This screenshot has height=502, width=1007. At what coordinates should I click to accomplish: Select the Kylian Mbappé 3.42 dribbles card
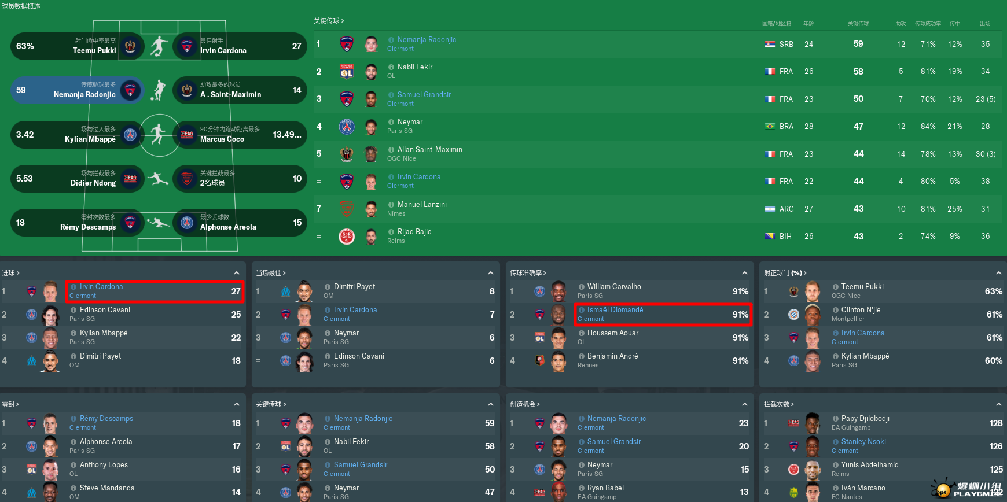pyautogui.click(x=77, y=135)
